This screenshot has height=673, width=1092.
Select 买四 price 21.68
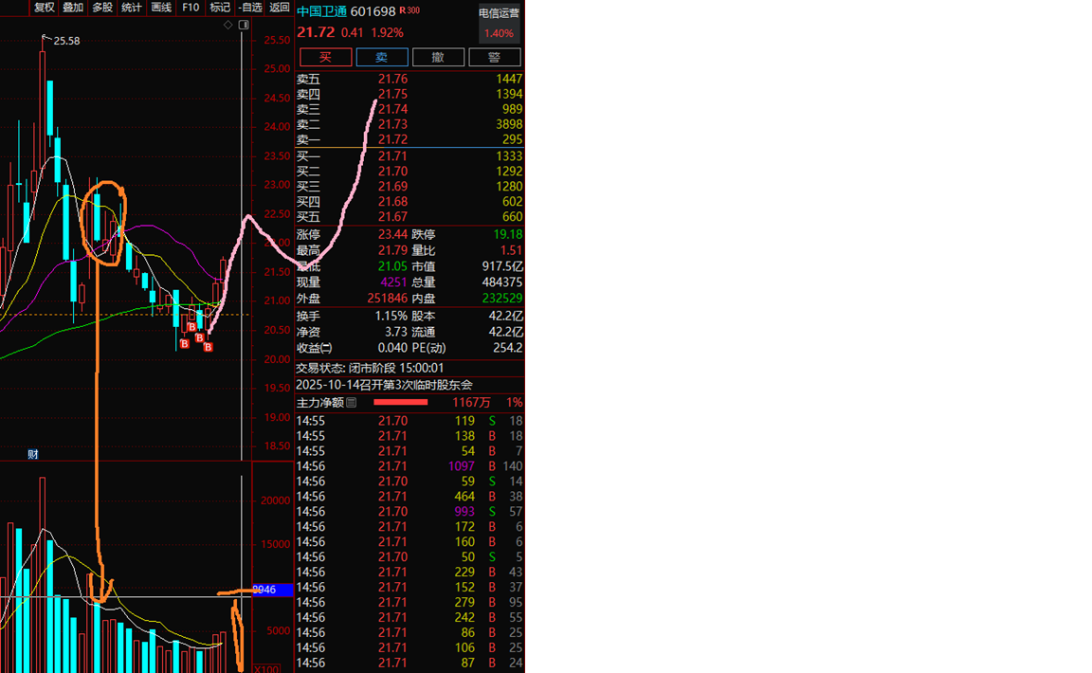pyautogui.click(x=392, y=202)
